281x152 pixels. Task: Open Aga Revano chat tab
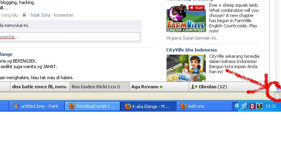(159, 87)
